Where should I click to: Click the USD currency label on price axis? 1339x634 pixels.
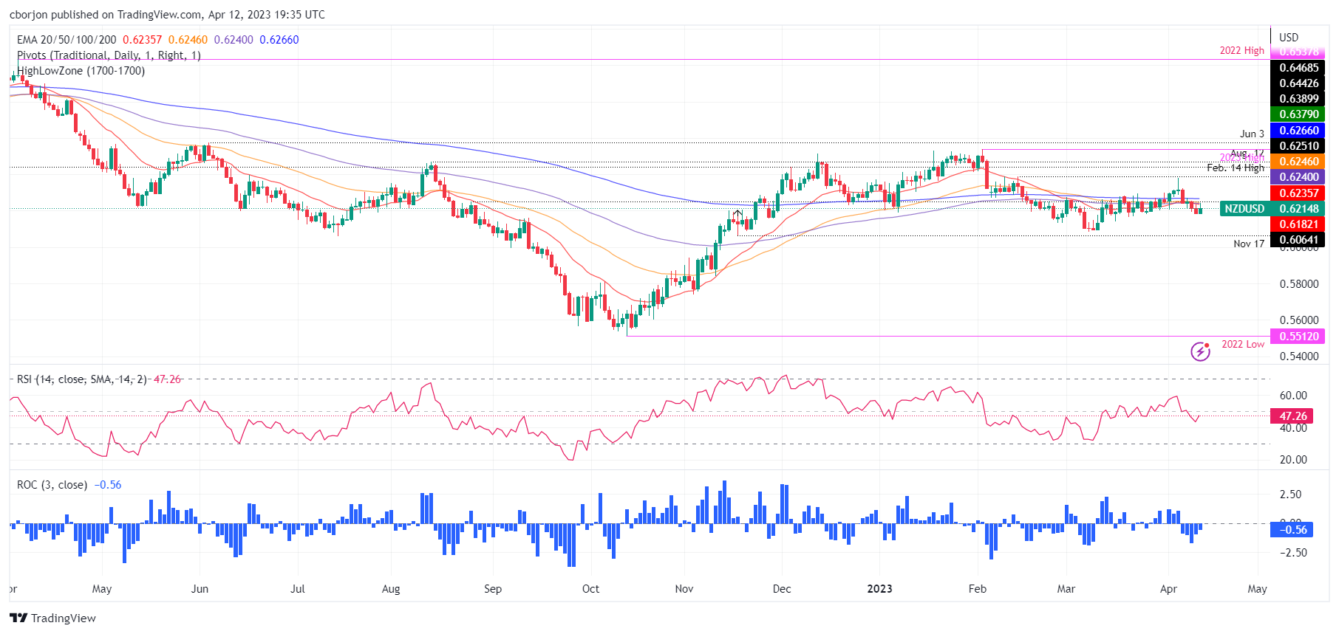pos(1289,38)
